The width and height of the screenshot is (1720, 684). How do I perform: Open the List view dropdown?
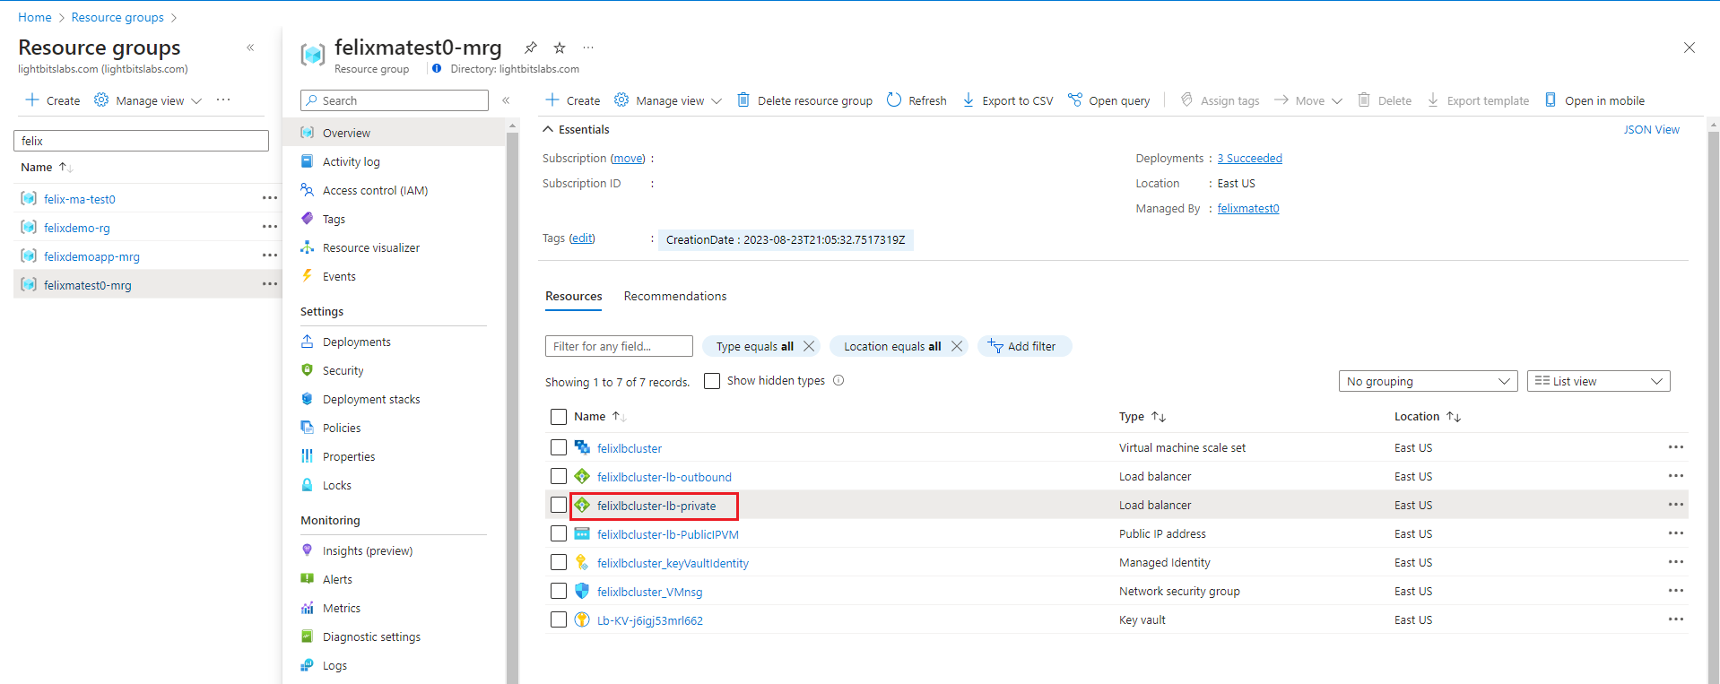pos(1598,381)
